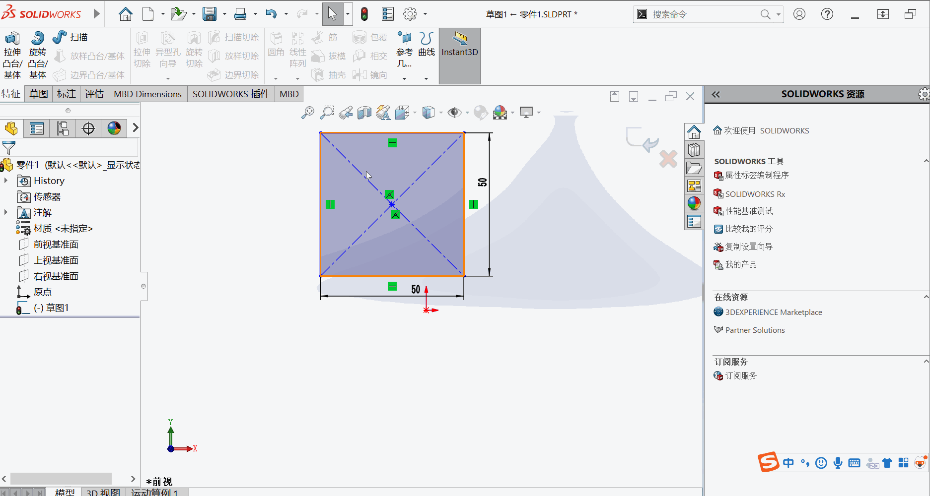This screenshot has width=930, height=496.
Task: Click the Select cursor tool
Action: pos(332,14)
